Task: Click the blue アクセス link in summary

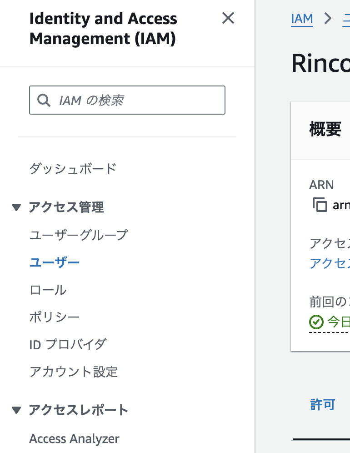Action: [x=330, y=263]
